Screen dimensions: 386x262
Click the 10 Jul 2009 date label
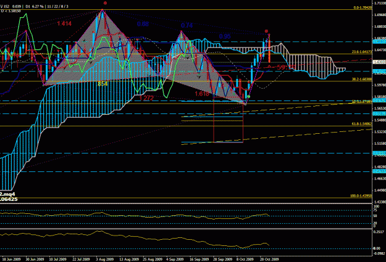point(58,260)
